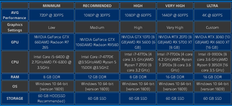
Task: Click the HIGH column header
Action: (138, 6)
